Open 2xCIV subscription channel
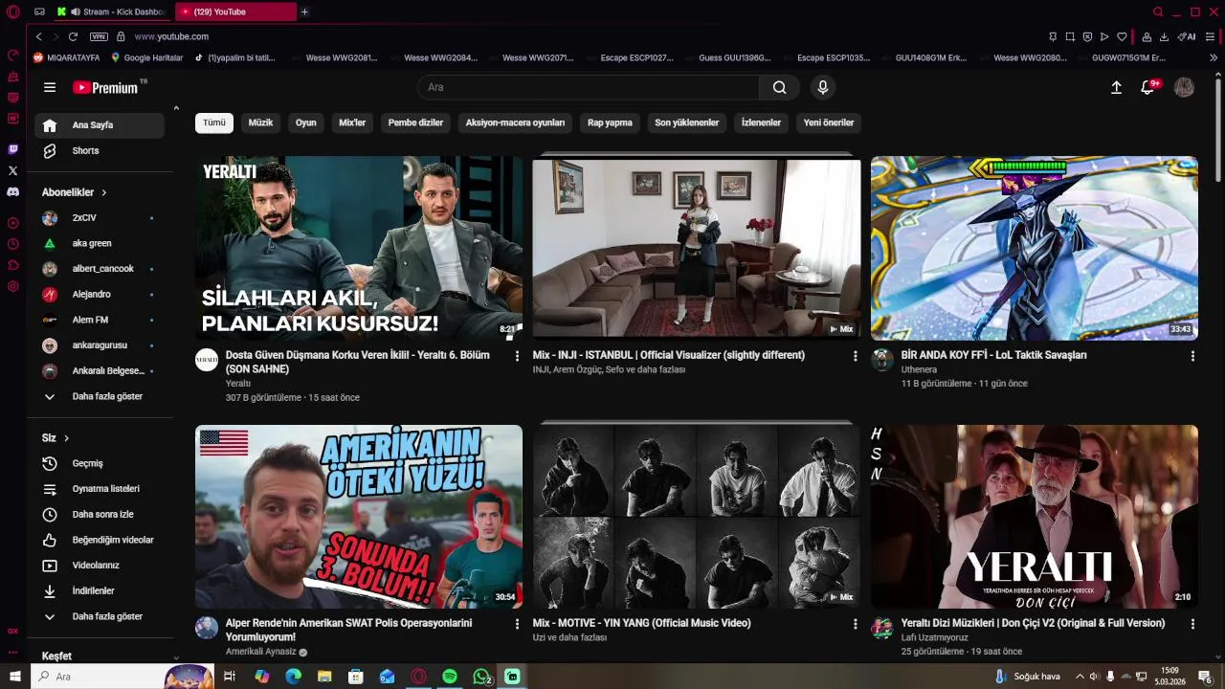This screenshot has height=689, width=1225. tap(100, 218)
